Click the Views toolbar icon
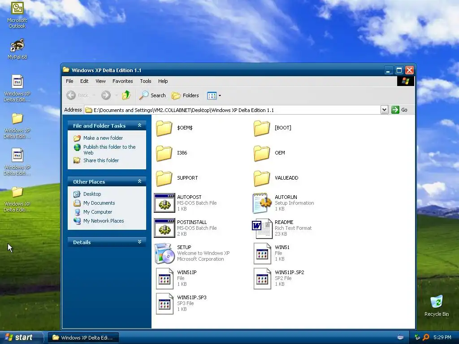The image size is (459, 344). coord(212,96)
